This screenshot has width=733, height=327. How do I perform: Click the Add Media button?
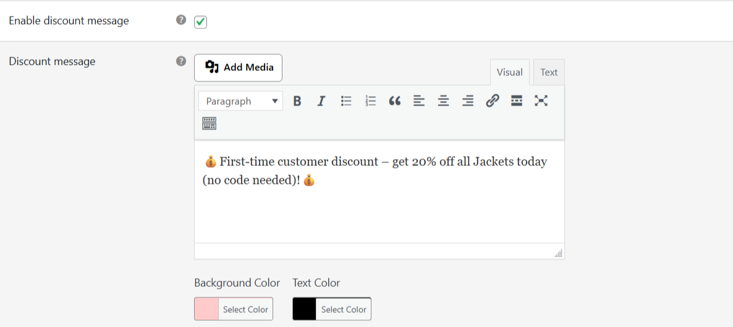pyautogui.click(x=239, y=68)
